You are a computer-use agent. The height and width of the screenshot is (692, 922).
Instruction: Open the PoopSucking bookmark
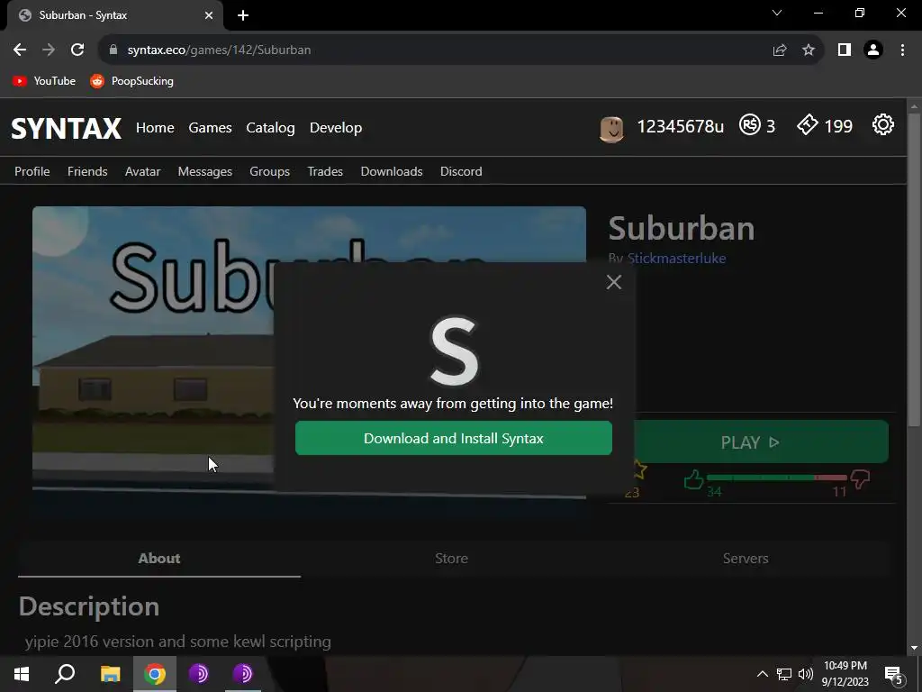tap(131, 81)
